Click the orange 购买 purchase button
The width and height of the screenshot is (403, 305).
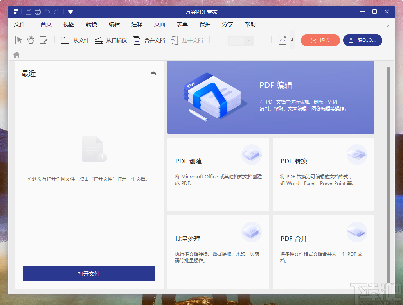click(x=320, y=40)
